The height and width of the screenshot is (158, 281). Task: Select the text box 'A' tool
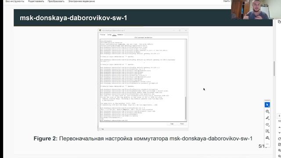click(x=267, y=131)
